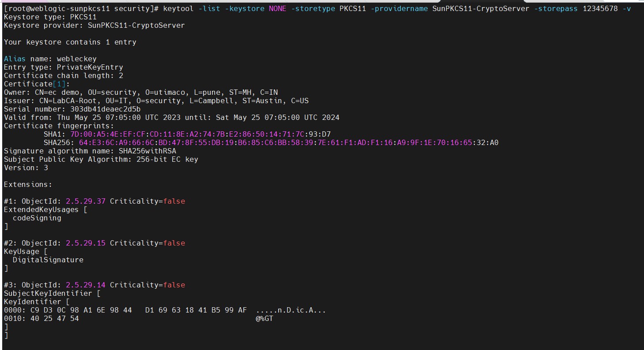This screenshot has height=350, width=644.
Task: Click 'Your keystore contains 1 entry' line
Action: pos(70,42)
